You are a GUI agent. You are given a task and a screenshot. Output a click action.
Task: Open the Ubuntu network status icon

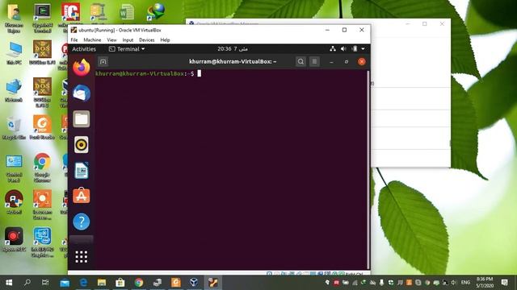point(333,48)
